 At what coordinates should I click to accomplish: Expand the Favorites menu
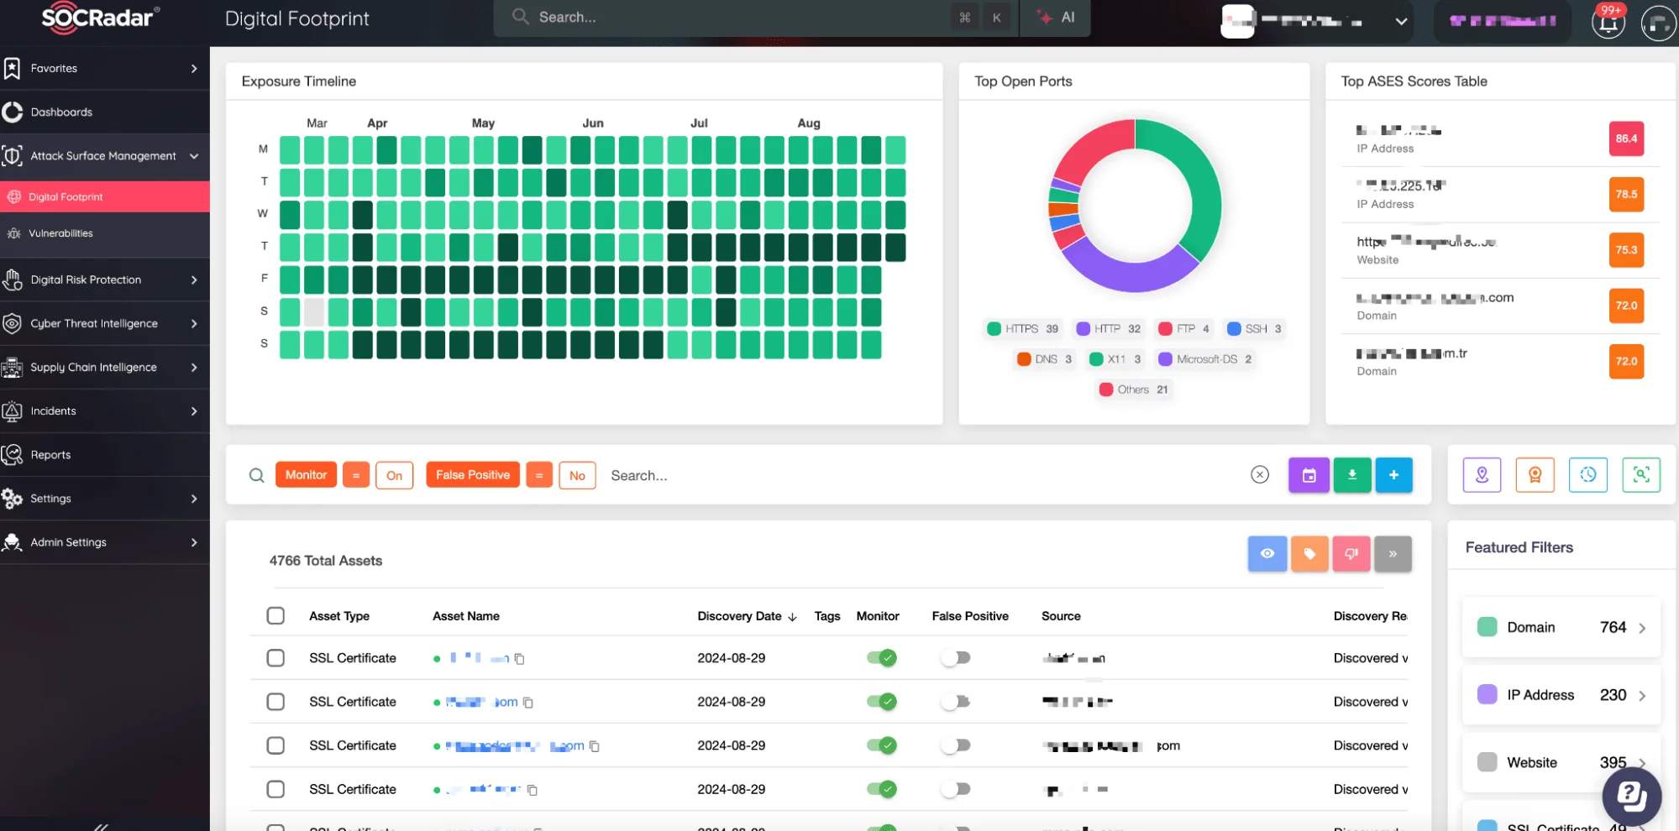pyautogui.click(x=194, y=68)
